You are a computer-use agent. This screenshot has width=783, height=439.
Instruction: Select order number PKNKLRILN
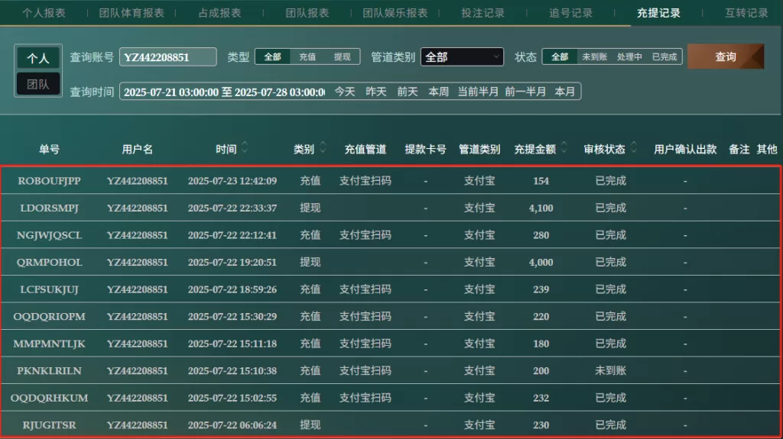click(x=49, y=370)
